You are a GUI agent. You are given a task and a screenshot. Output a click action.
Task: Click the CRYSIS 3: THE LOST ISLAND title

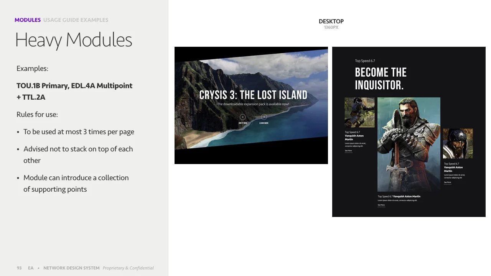point(253,95)
